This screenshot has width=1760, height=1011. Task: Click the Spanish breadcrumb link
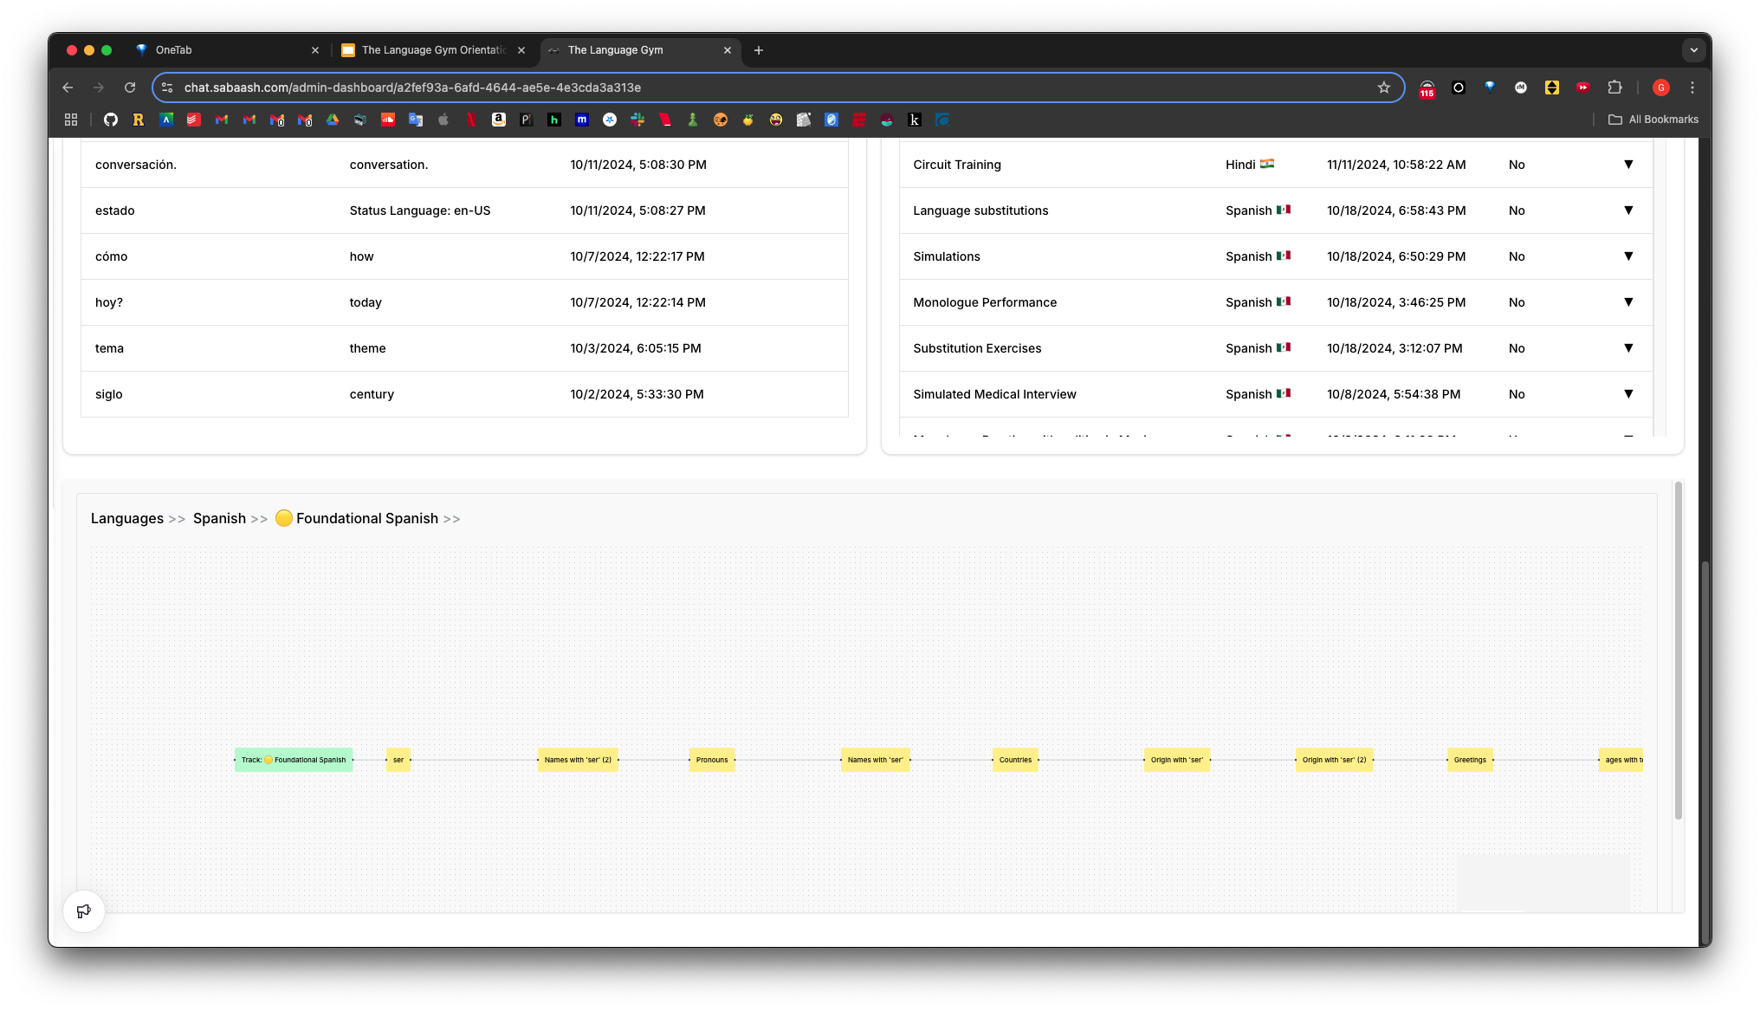tap(219, 518)
